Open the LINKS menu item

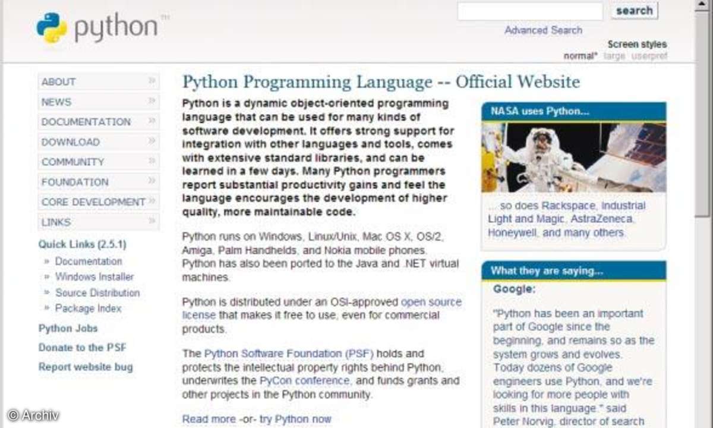click(x=99, y=222)
